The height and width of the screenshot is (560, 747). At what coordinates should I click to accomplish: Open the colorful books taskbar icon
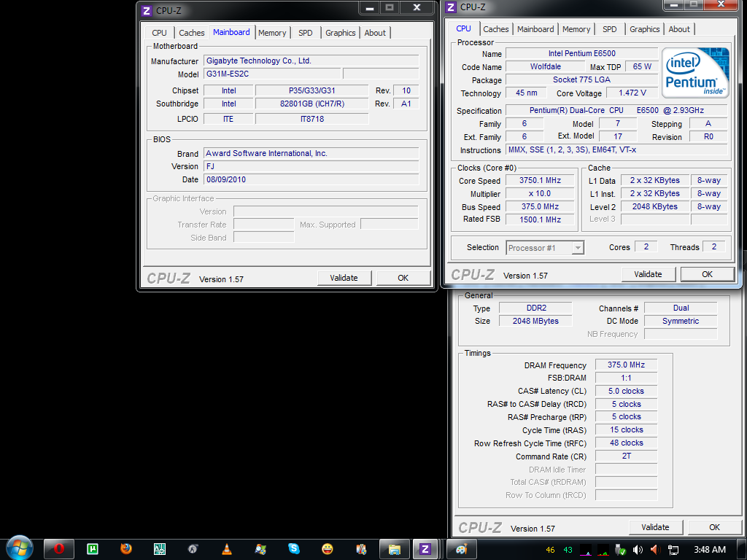coord(361,549)
